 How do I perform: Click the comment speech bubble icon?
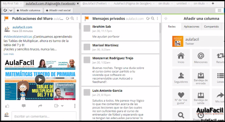[24, 106]
